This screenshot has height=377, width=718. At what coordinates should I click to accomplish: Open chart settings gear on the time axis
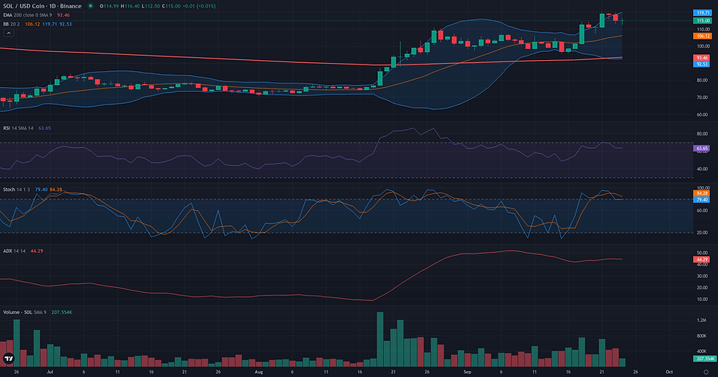(706, 372)
